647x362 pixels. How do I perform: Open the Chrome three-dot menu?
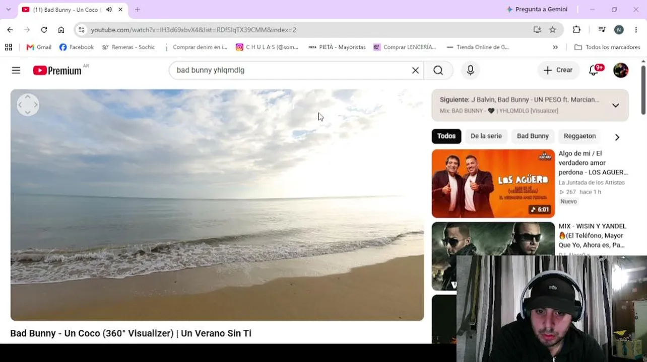(637, 30)
